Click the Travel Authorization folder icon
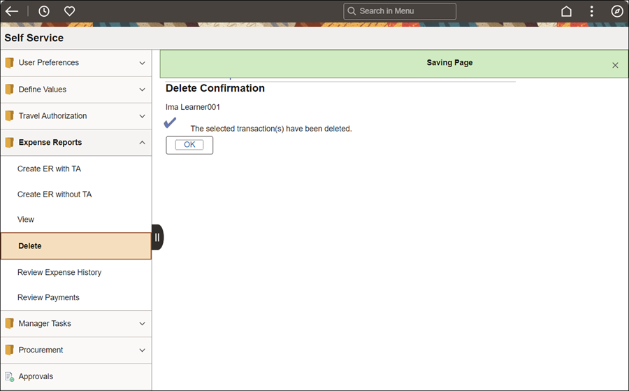 point(9,115)
